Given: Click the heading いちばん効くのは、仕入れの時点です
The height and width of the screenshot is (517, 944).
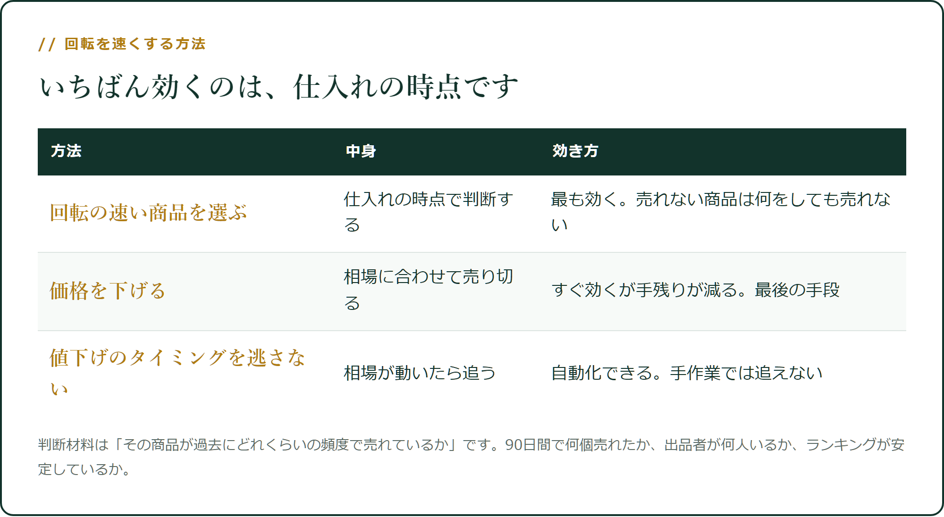Looking at the screenshot, I should click(278, 87).
